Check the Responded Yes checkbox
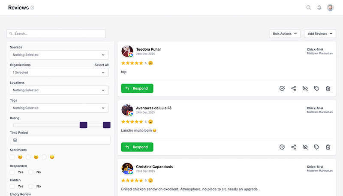Viewport: 343px width, 196px height. pos(12,172)
